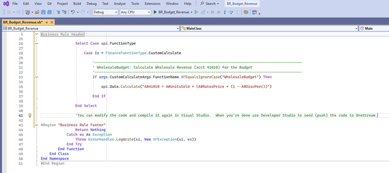Image resolution: width=389 pixels, height=173 pixels.
Task: Click the Step Into icon
Action: click(225, 12)
